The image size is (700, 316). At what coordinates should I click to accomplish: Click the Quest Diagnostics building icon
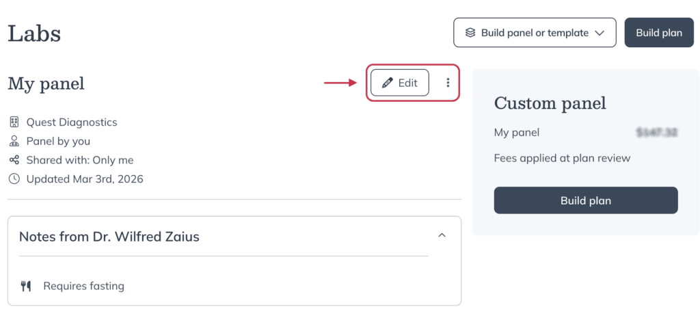[x=14, y=122]
